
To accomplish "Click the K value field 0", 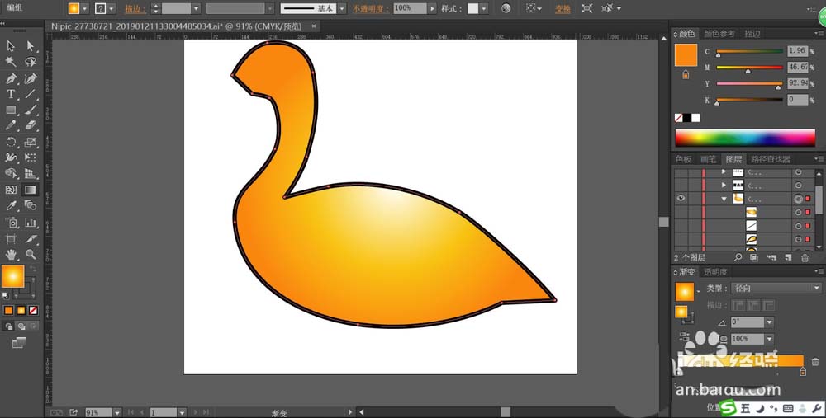I will point(798,100).
